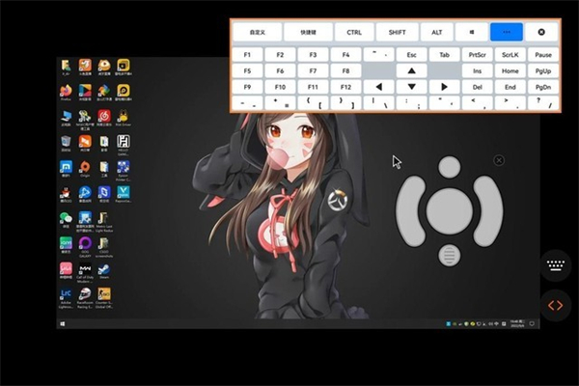Toggle the ALT modifier key

[436, 32]
